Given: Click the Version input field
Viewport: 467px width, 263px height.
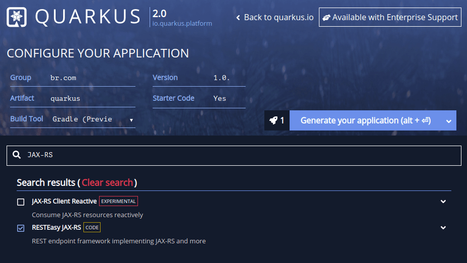Looking at the screenshot, I should pyautogui.click(x=229, y=78).
